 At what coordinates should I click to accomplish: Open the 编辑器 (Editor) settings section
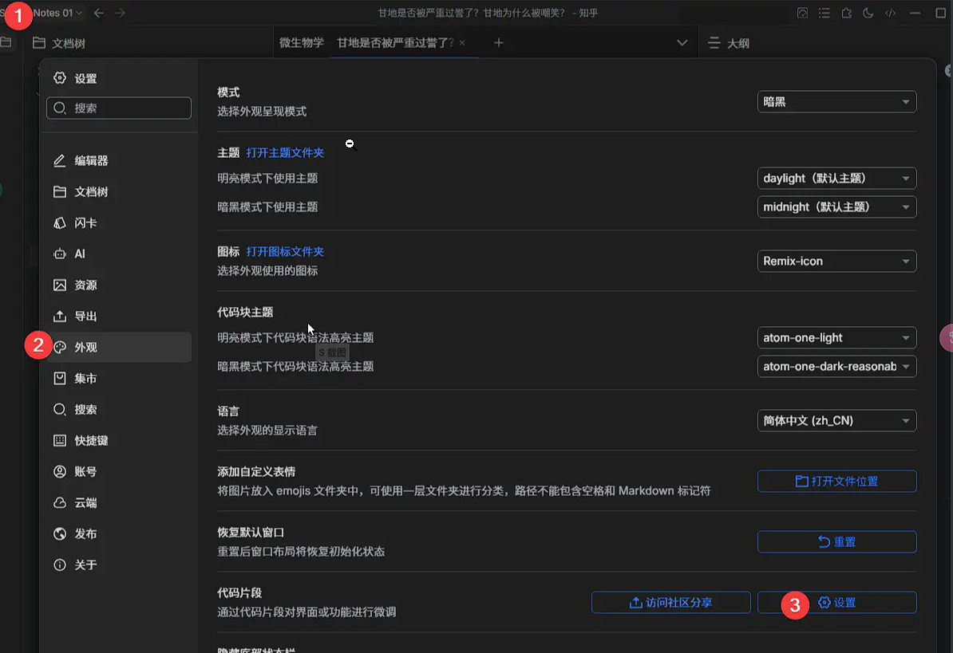[x=91, y=161]
